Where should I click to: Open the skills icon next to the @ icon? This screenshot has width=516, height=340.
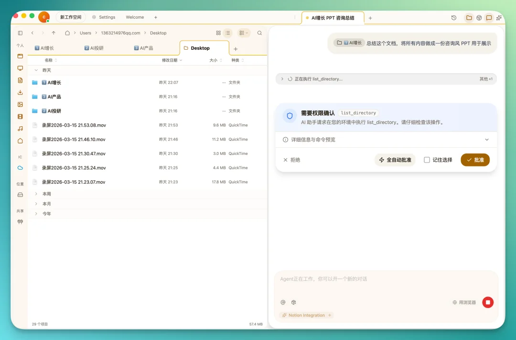tap(294, 302)
